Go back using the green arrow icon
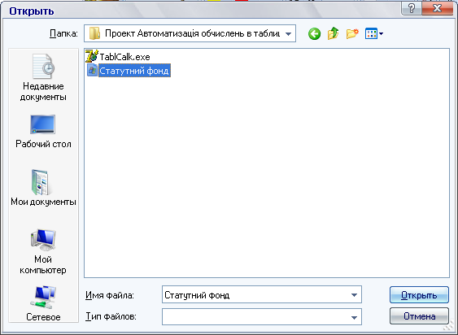This screenshot has width=458, height=335. point(314,34)
